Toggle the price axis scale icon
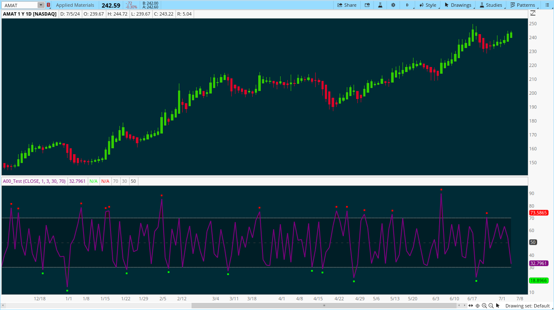554x310 pixels. (533, 13)
